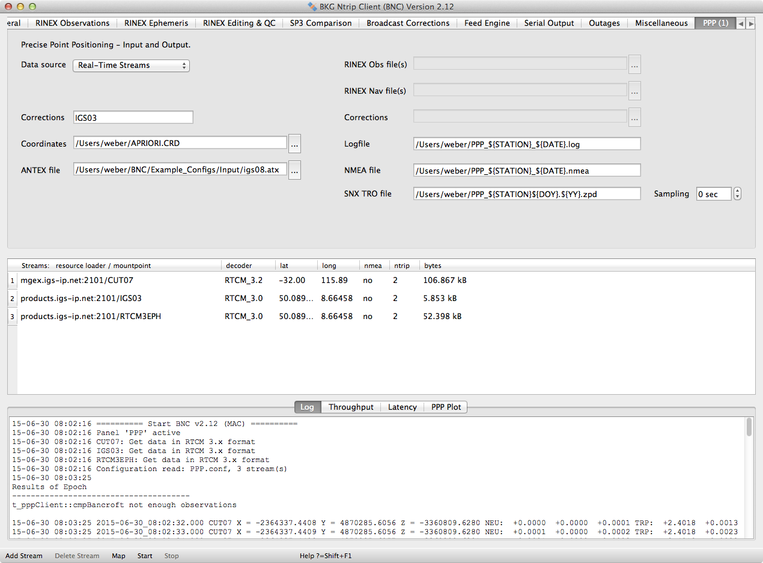
Task: Click Add Stream at the bottom
Action: point(24,556)
